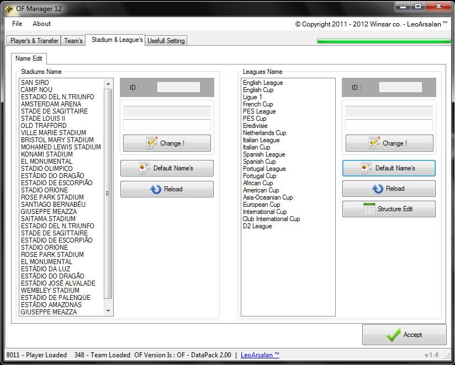
Task: Restore Default Names for stadiums
Action: pyautogui.click(x=167, y=168)
